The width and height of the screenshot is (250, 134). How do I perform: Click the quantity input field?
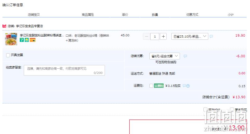tap(155, 36)
